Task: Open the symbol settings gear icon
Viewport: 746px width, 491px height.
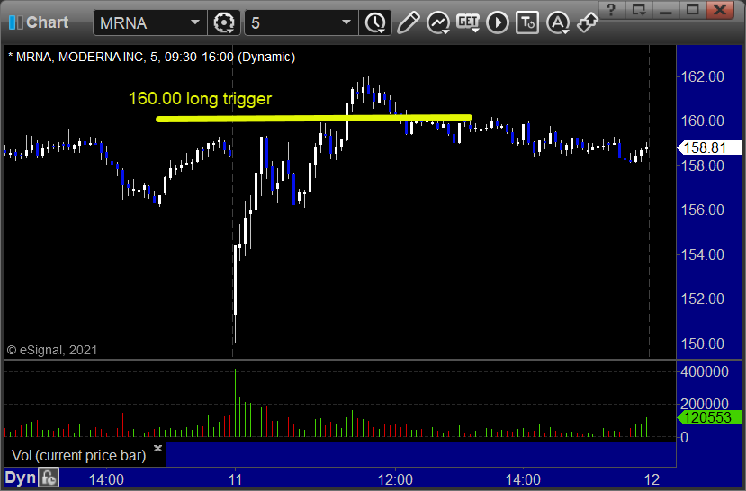Action: (x=223, y=22)
